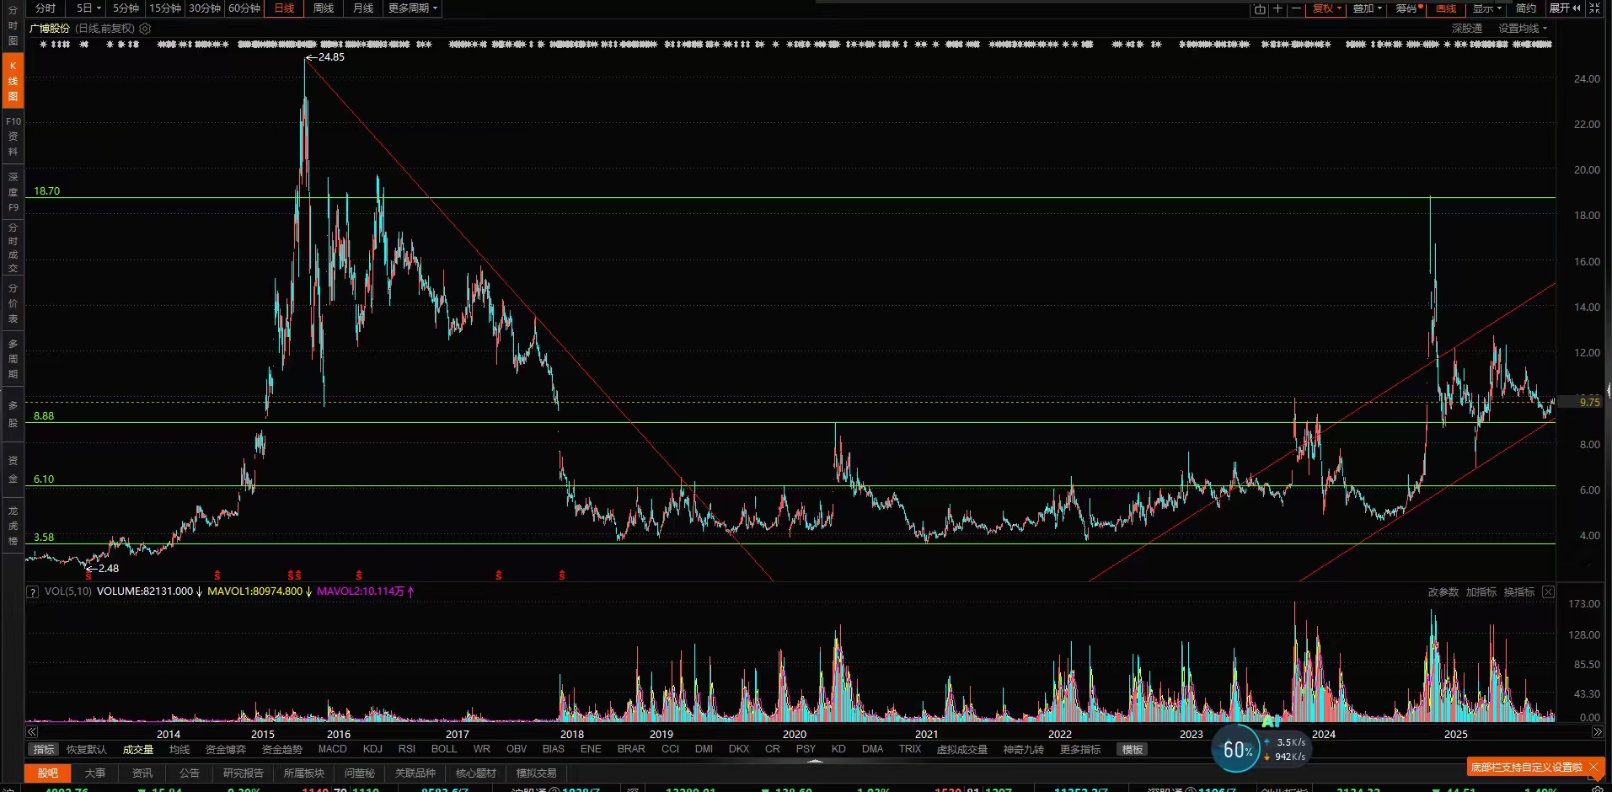Open 多周期 in left sidebar
Screen dimensions: 1612x792
click(x=13, y=359)
